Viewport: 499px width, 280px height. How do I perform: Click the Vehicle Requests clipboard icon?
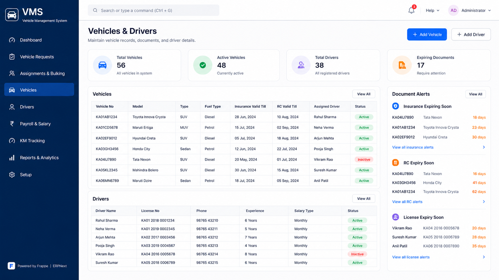12,57
